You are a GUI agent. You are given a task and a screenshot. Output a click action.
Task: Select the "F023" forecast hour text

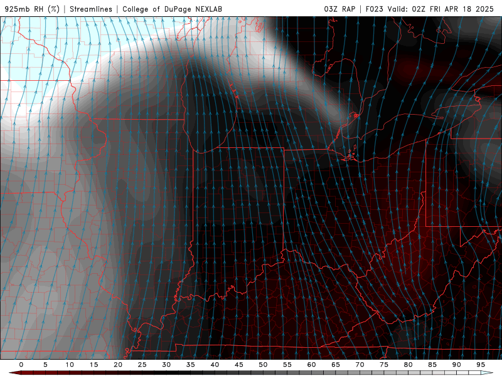pyautogui.click(x=374, y=9)
